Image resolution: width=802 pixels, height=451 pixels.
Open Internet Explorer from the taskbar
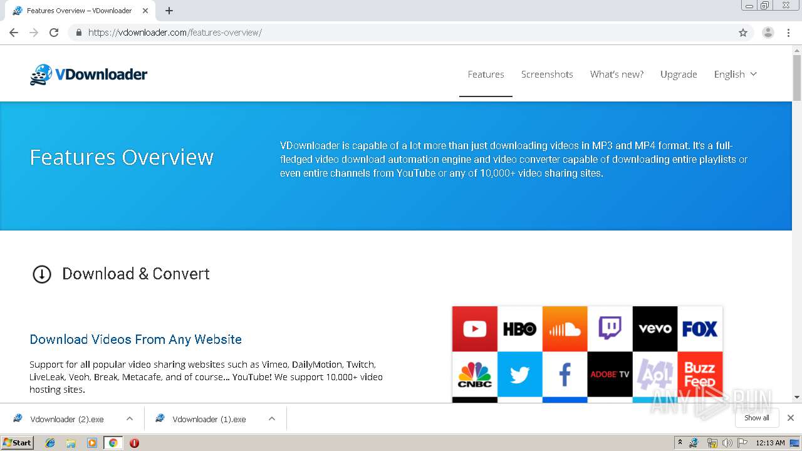[50, 443]
